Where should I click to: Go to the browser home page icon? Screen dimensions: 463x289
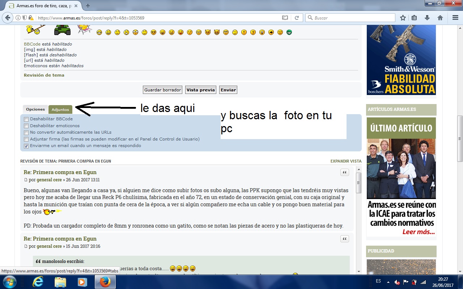[440, 18]
